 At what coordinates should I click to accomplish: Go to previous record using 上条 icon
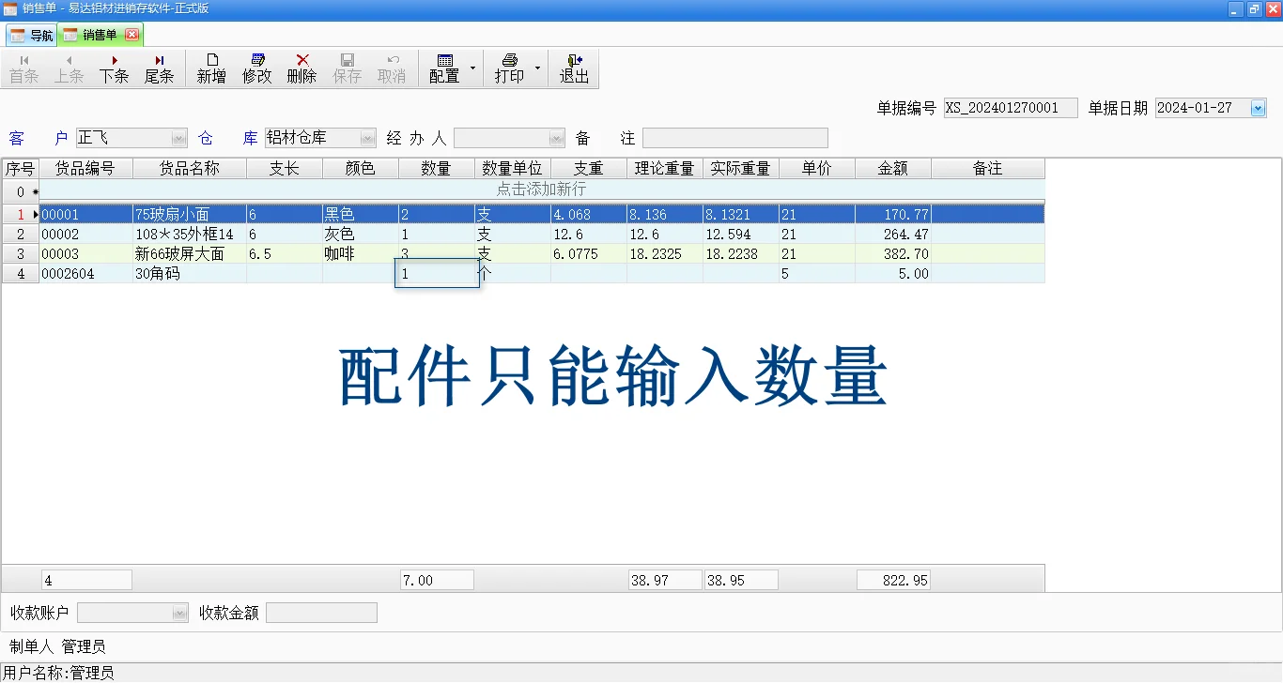pyautogui.click(x=69, y=68)
